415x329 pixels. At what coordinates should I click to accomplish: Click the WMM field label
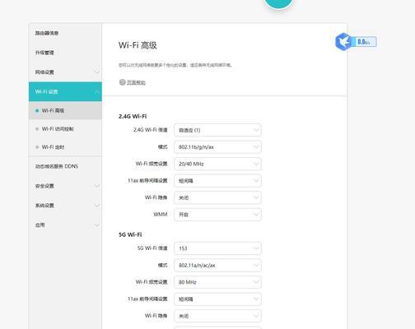pos(161,215)
